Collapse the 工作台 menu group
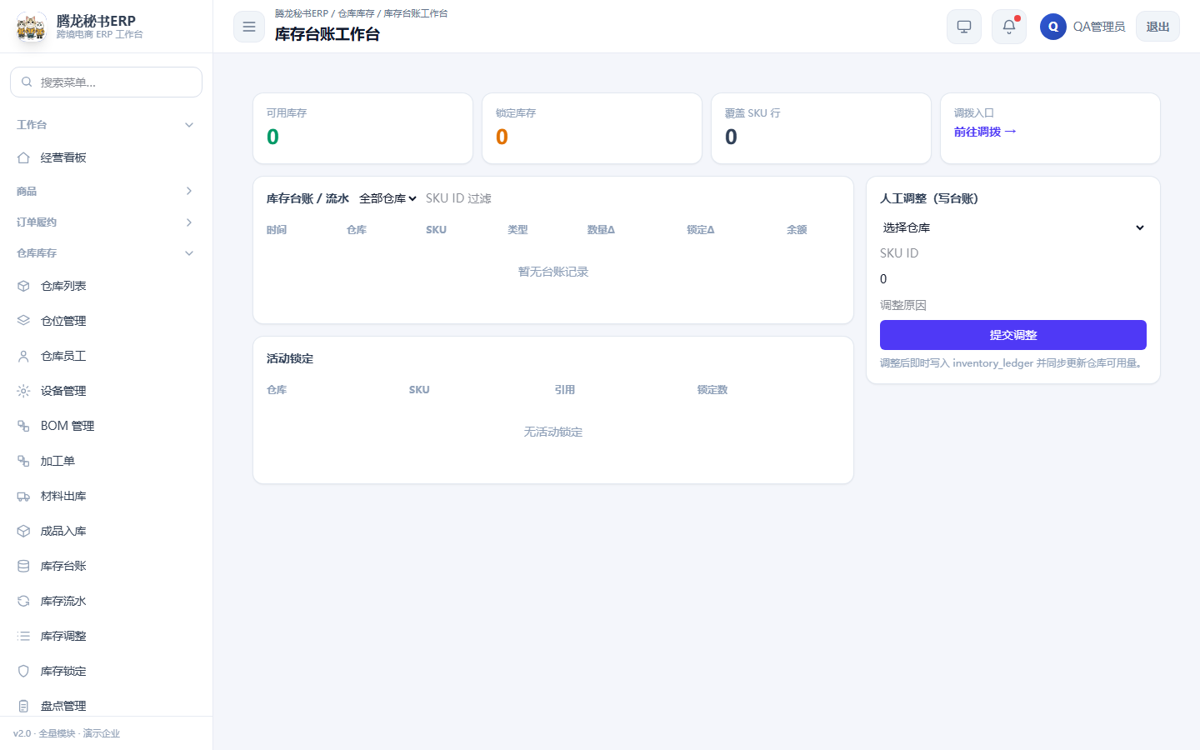This screenshot has height=750, width=1200. pyautogui.click(x=106, y=125)
